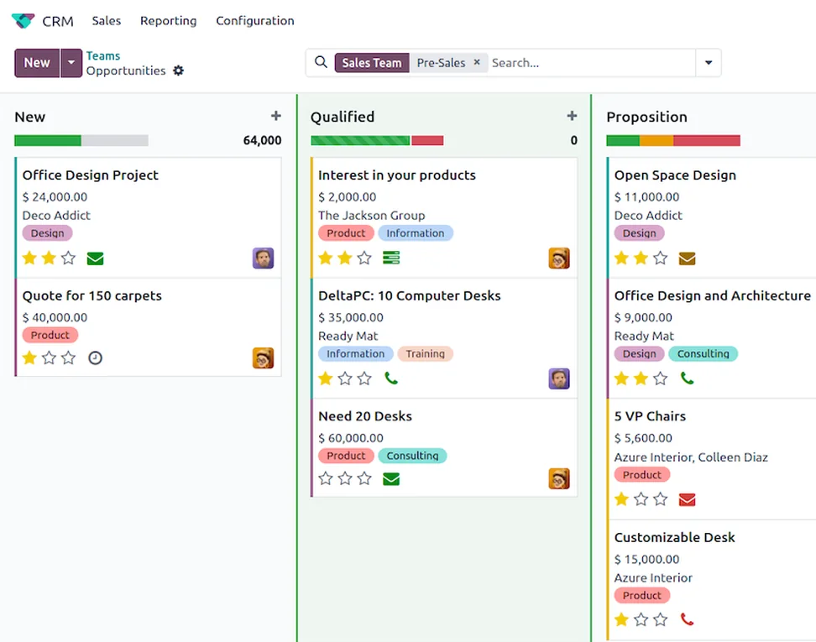Go back to the Teams breadcrumb
The image size is (816, 642).
coord(103,55)
